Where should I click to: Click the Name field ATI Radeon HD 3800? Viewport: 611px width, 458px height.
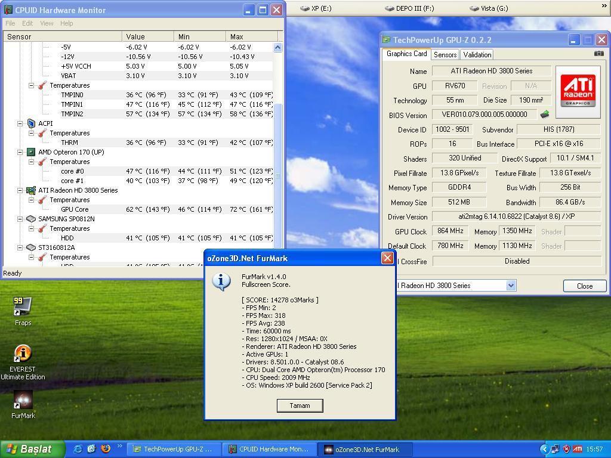point(492,71)
